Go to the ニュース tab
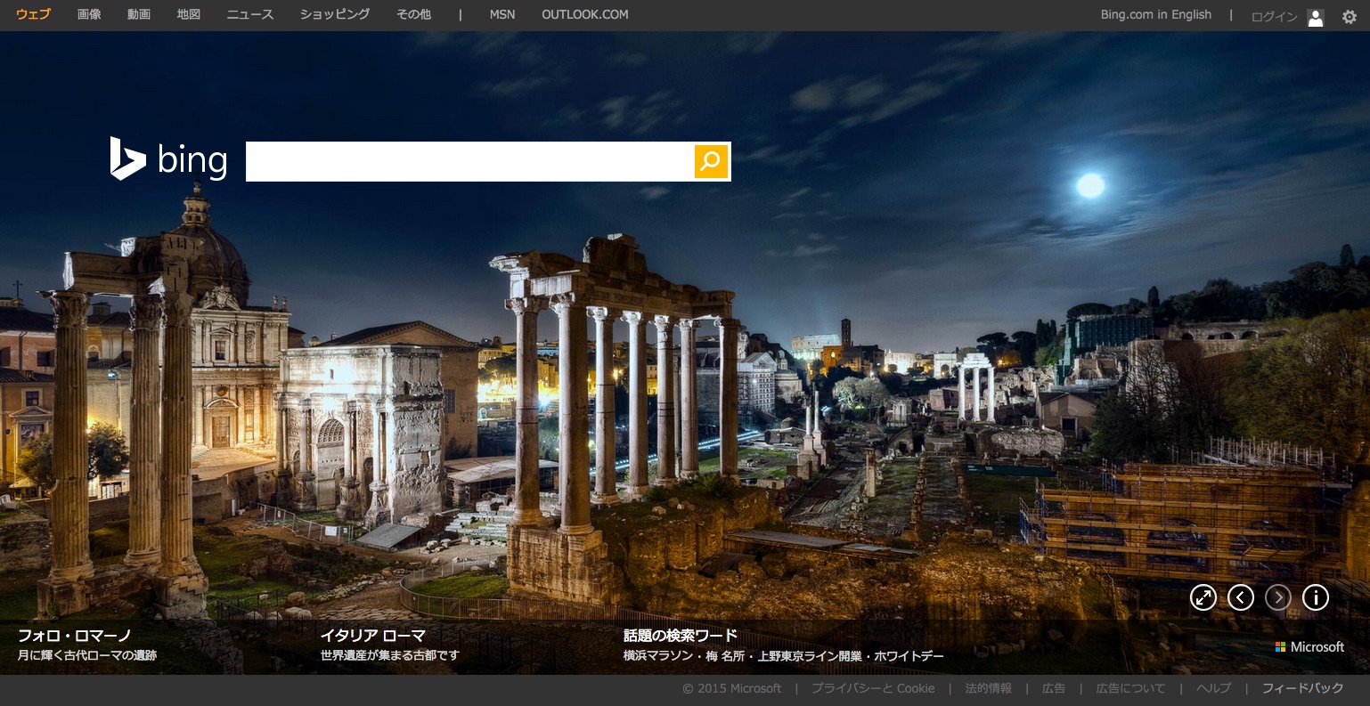Image resolution: width=1370 pixels, height=706 pixels. [x=250, y=15]
